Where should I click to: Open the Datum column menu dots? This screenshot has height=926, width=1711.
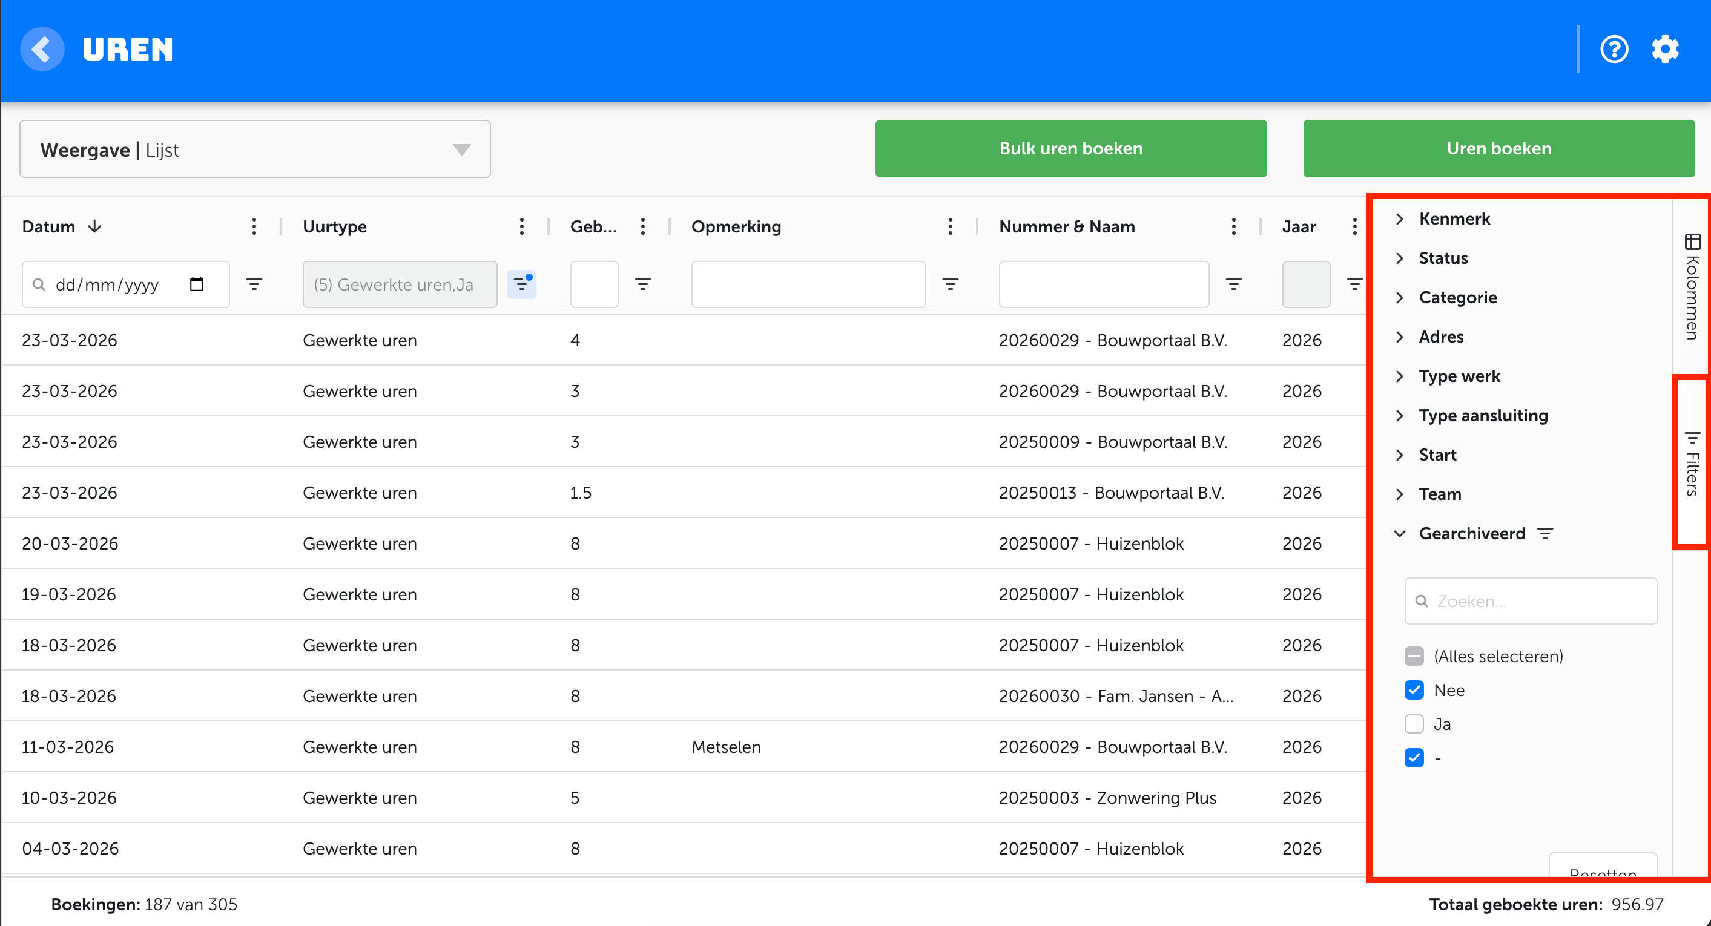[x=254, y=226]
